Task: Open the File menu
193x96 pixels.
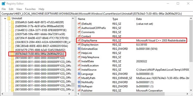Action: pyautogui.click(x=4, y=9)
